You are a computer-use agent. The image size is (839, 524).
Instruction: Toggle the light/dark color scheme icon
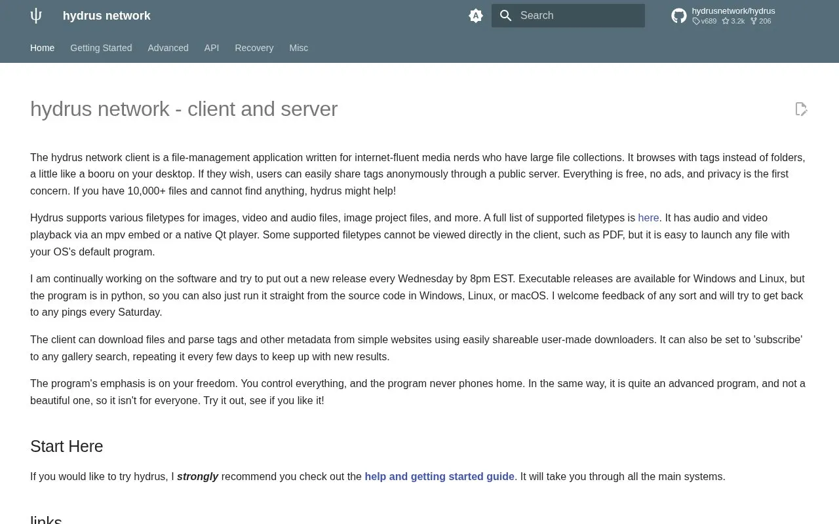click(476, 16)
